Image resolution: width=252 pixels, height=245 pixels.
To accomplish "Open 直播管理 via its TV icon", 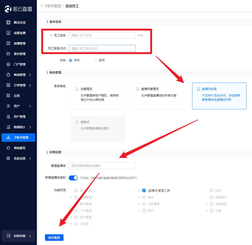I will [8, 43].
